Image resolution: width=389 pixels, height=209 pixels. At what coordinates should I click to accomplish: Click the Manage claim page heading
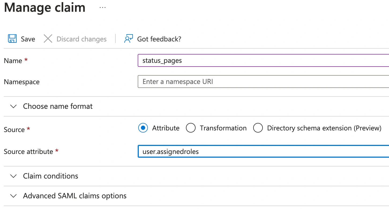pyautogui.click(x=45, y=7)
